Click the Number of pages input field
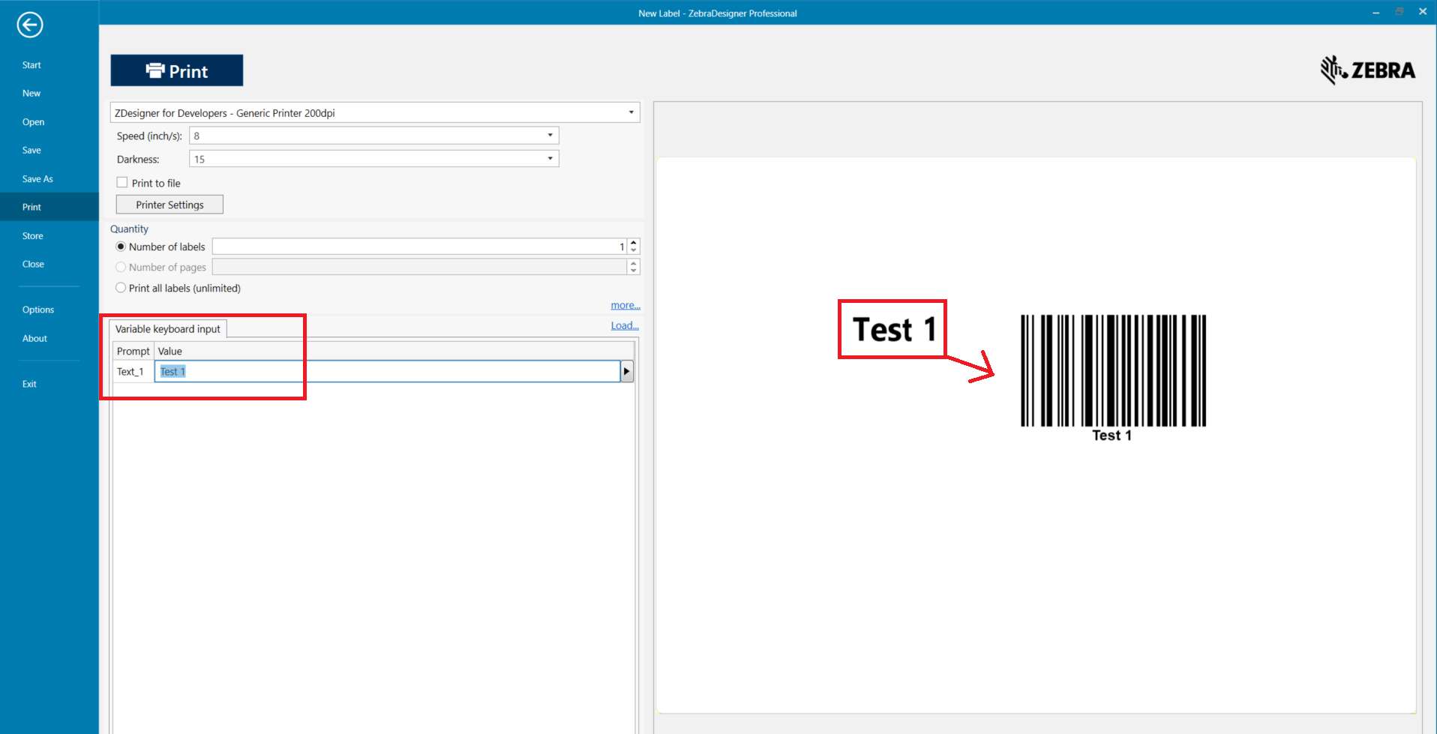Screen dimensions: 1437x734 point(420,267)
